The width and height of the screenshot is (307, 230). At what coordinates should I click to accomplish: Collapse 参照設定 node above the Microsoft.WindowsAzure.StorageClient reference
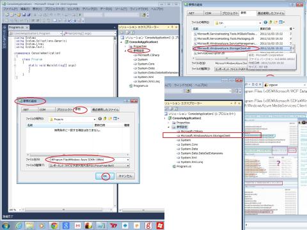tap(169, 127)
